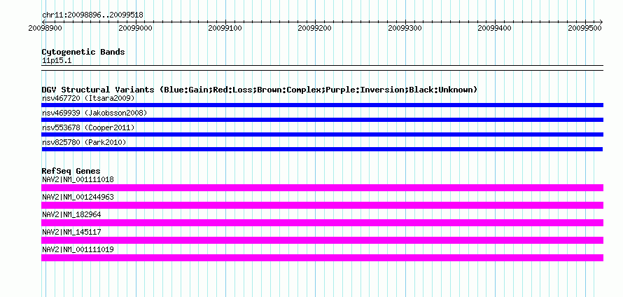Select the RefSeq Genes track title
This screenshot has height=297, width=623.
(71, 171)
